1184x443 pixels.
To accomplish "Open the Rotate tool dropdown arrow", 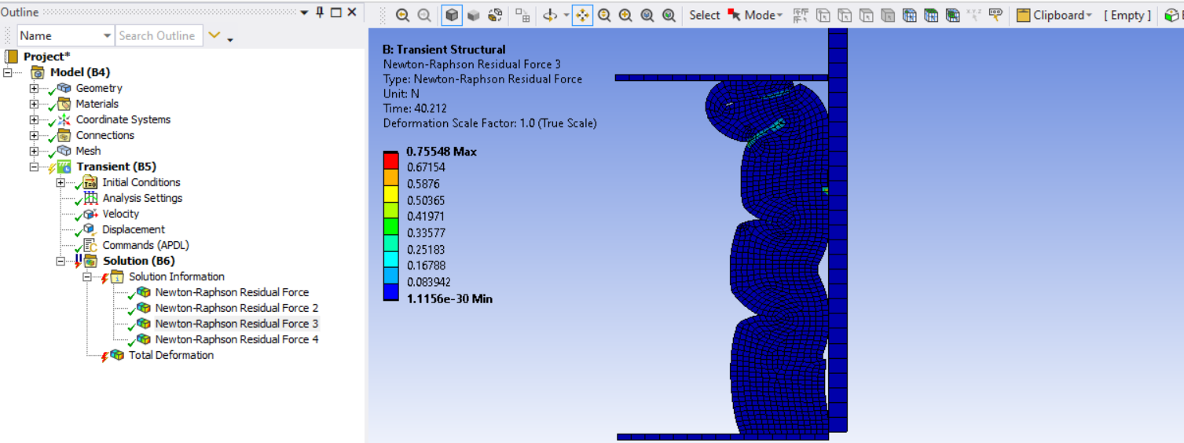I will point(566,16).
